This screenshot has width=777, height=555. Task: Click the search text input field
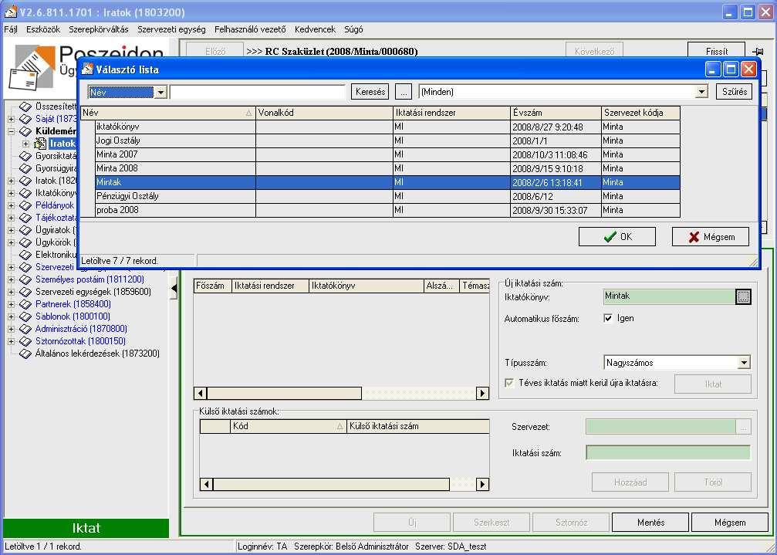(258, 92)
